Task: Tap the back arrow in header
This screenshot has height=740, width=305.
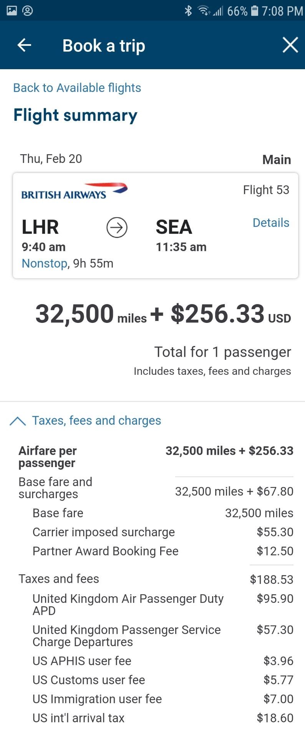Action: [x=24, y=45]
